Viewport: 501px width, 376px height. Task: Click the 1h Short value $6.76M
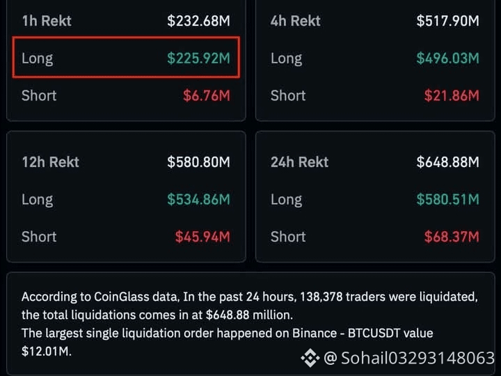click(x=207, y=95)
